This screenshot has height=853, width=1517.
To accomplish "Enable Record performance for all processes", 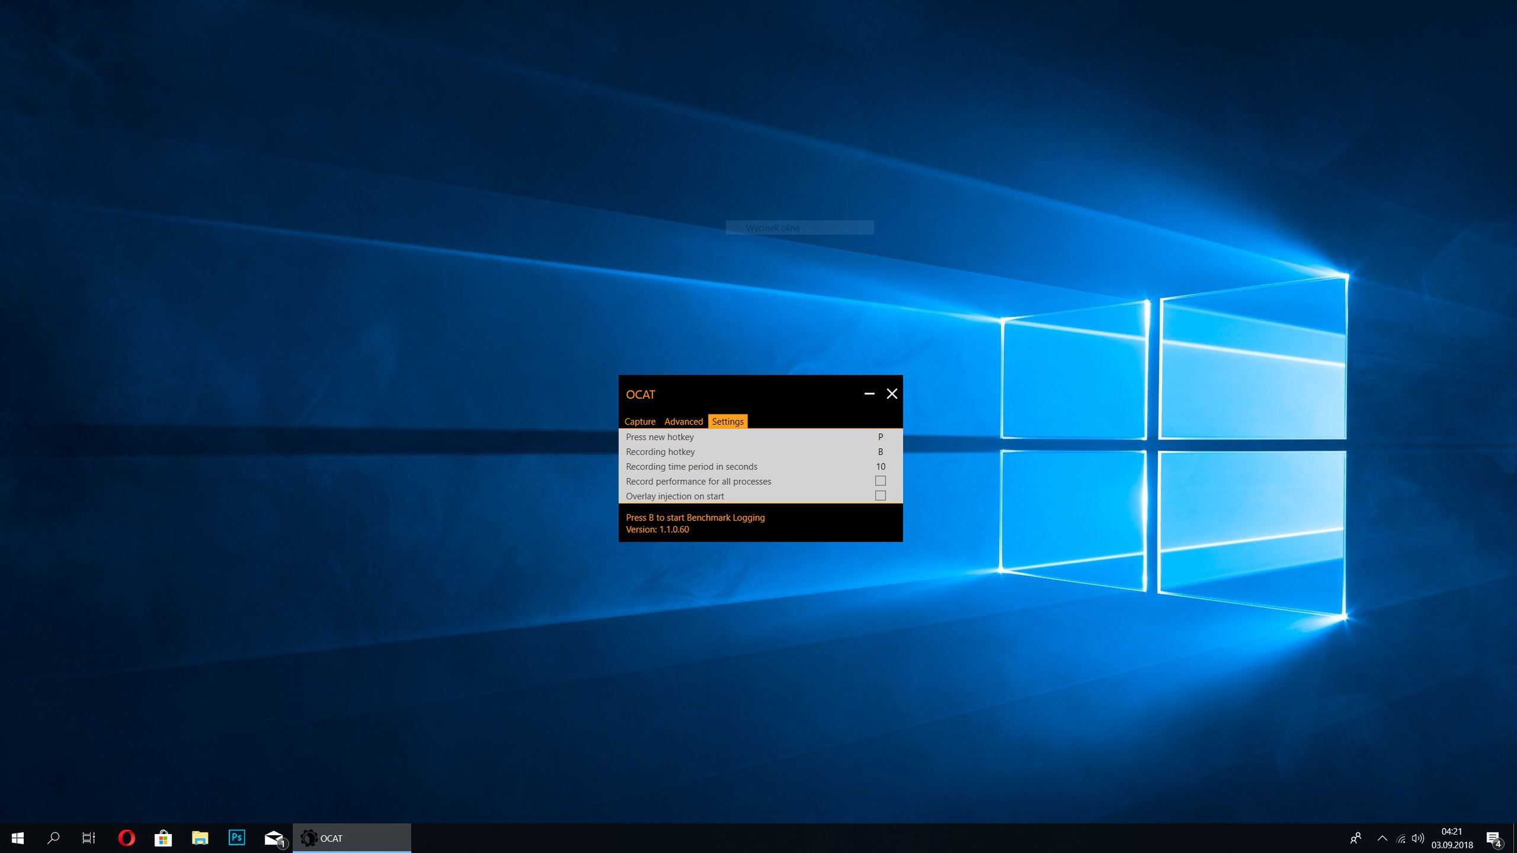I will [x=880, y=481].
